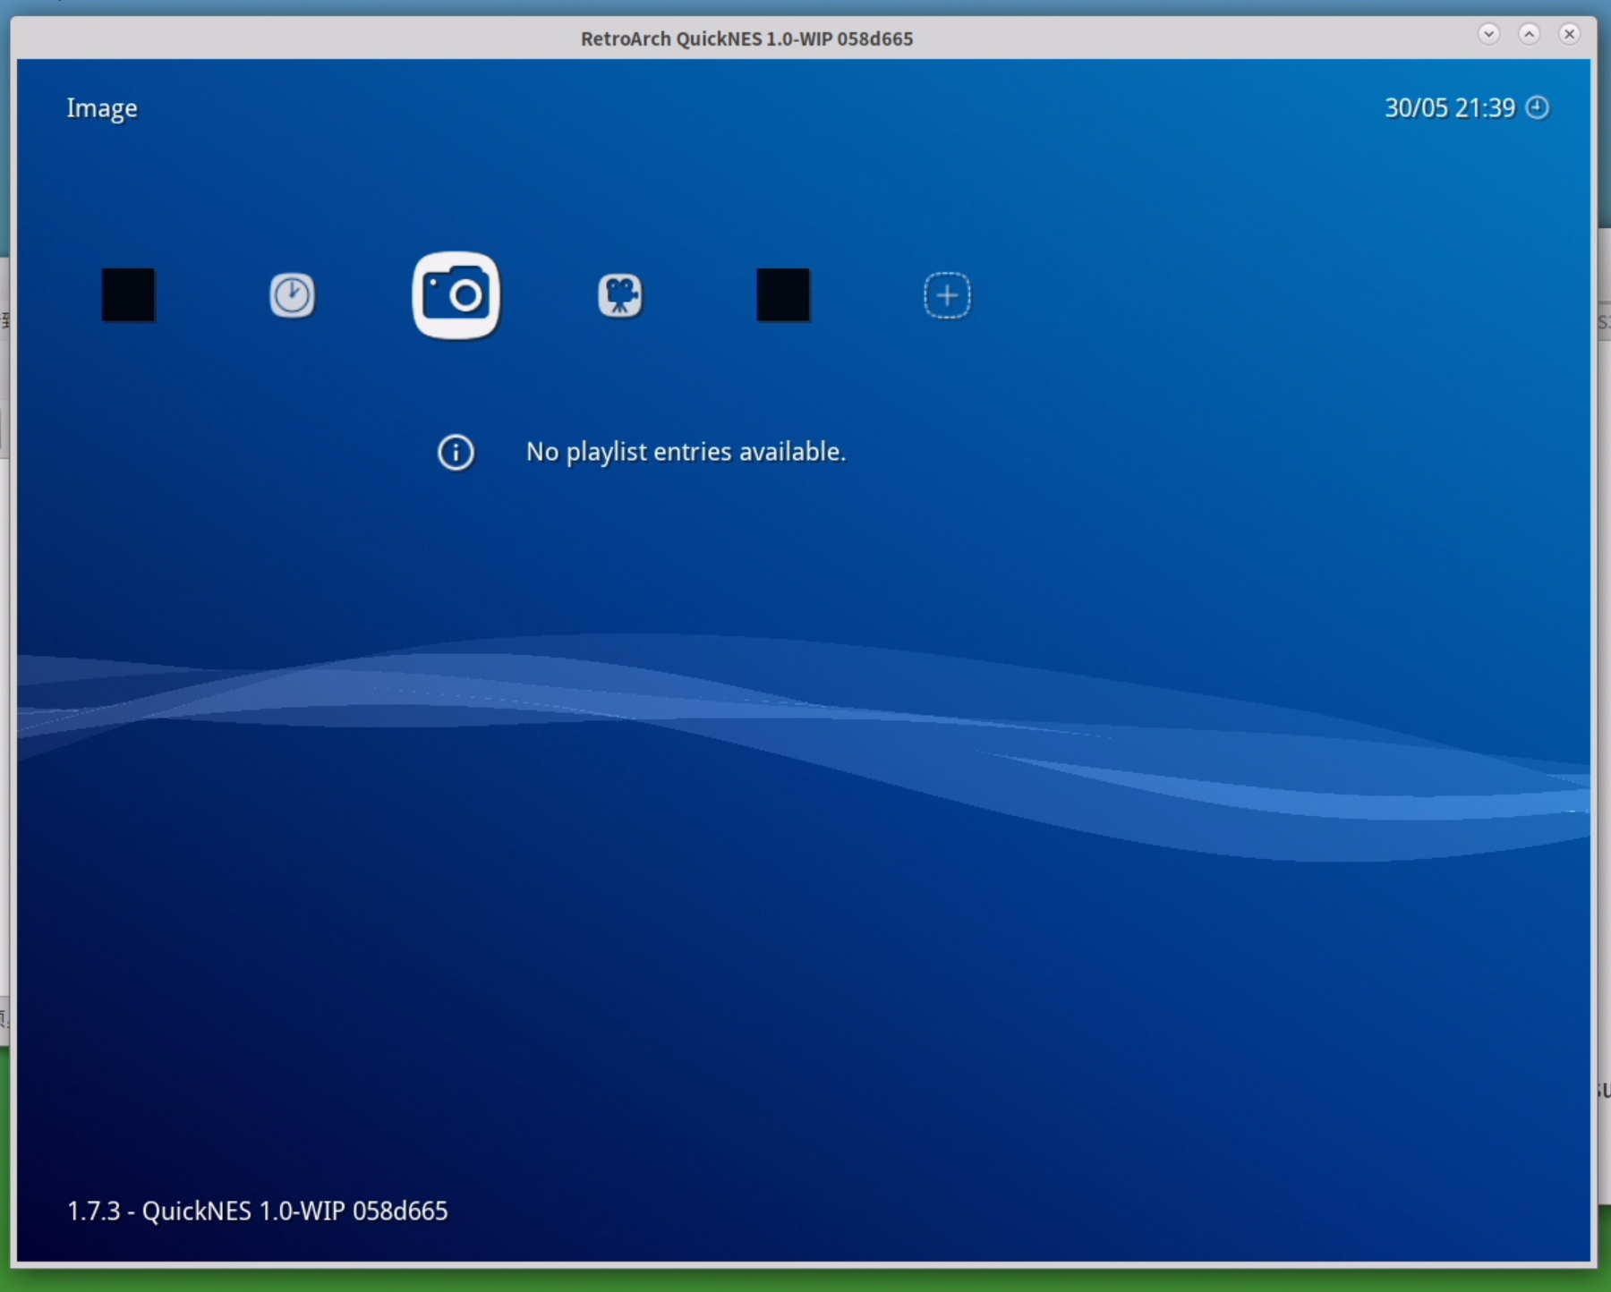Click the info circle icon
1611x1292 pixels.
click(x=456, y=452)
